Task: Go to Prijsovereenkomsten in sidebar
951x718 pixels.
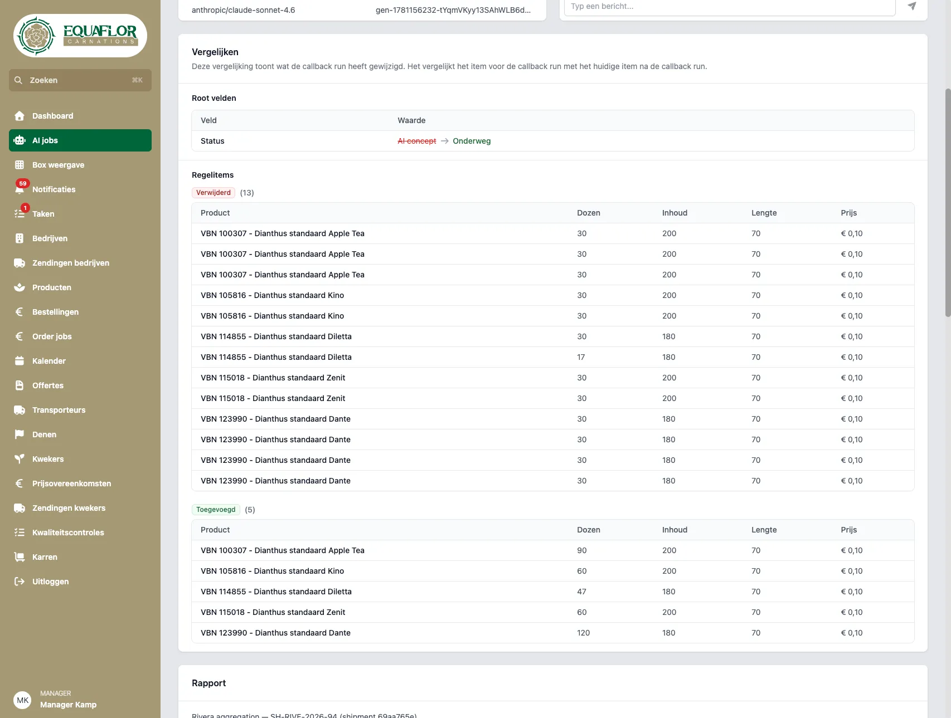Action: [80, 483]
